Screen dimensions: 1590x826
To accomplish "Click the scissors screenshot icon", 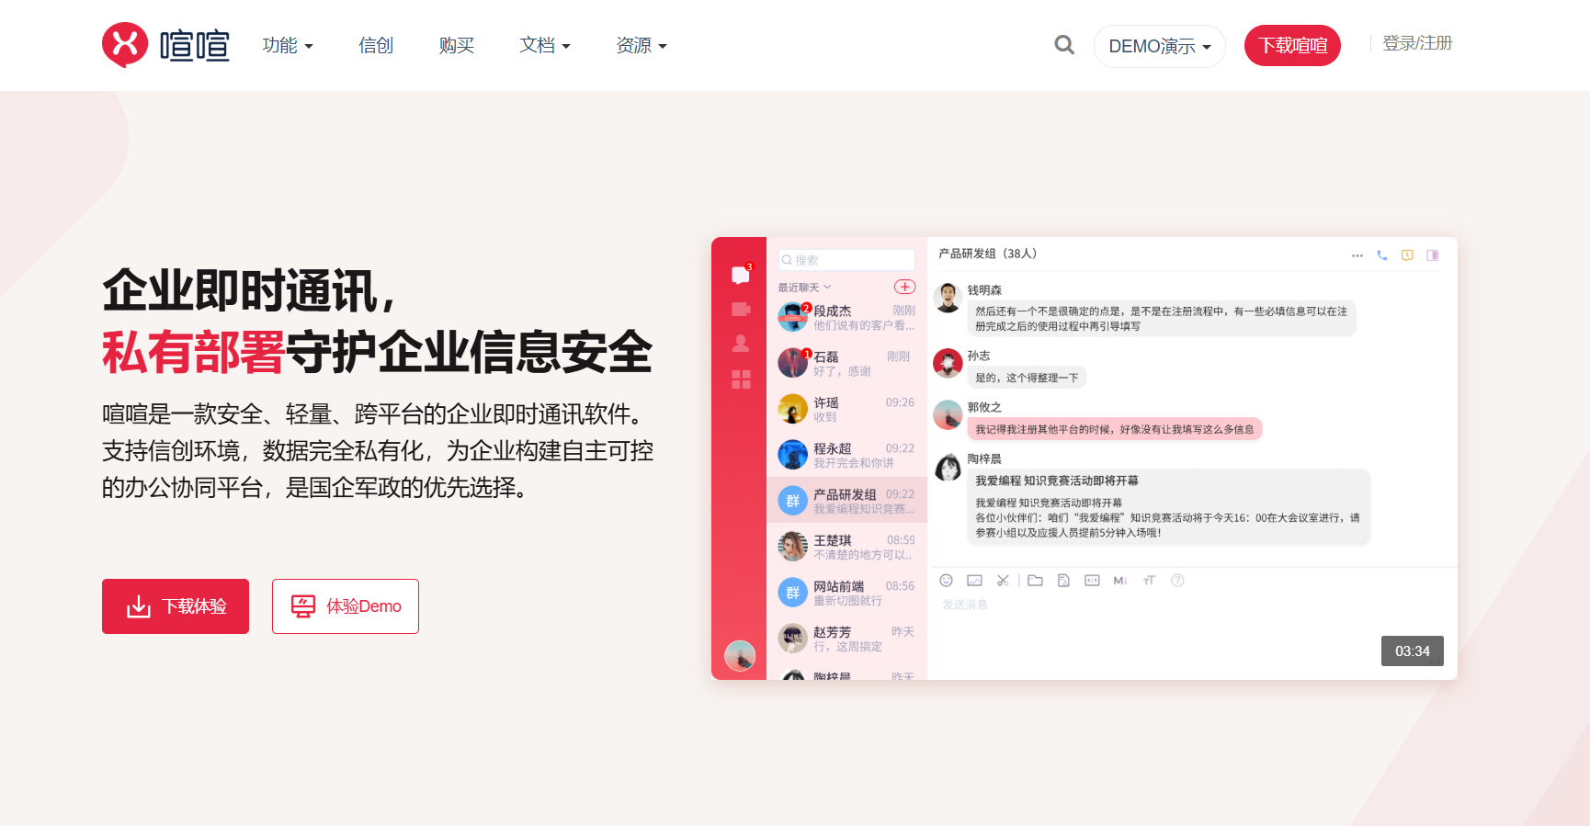I will click(1003, 580).
